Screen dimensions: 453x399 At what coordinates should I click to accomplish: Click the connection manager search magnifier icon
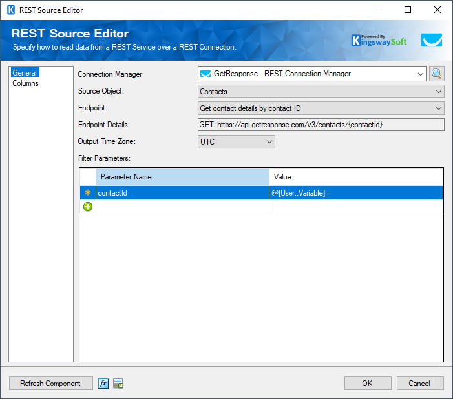tap(436, 74)
